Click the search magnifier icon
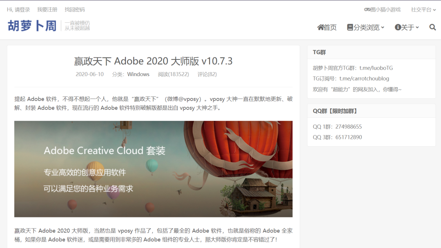Viewport: 441px width, 248px height. [432, 27]
